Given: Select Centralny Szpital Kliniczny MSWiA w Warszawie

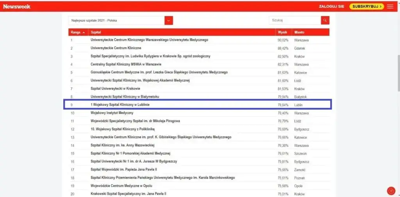Looking at the screenshot, I should pos(126,64).
